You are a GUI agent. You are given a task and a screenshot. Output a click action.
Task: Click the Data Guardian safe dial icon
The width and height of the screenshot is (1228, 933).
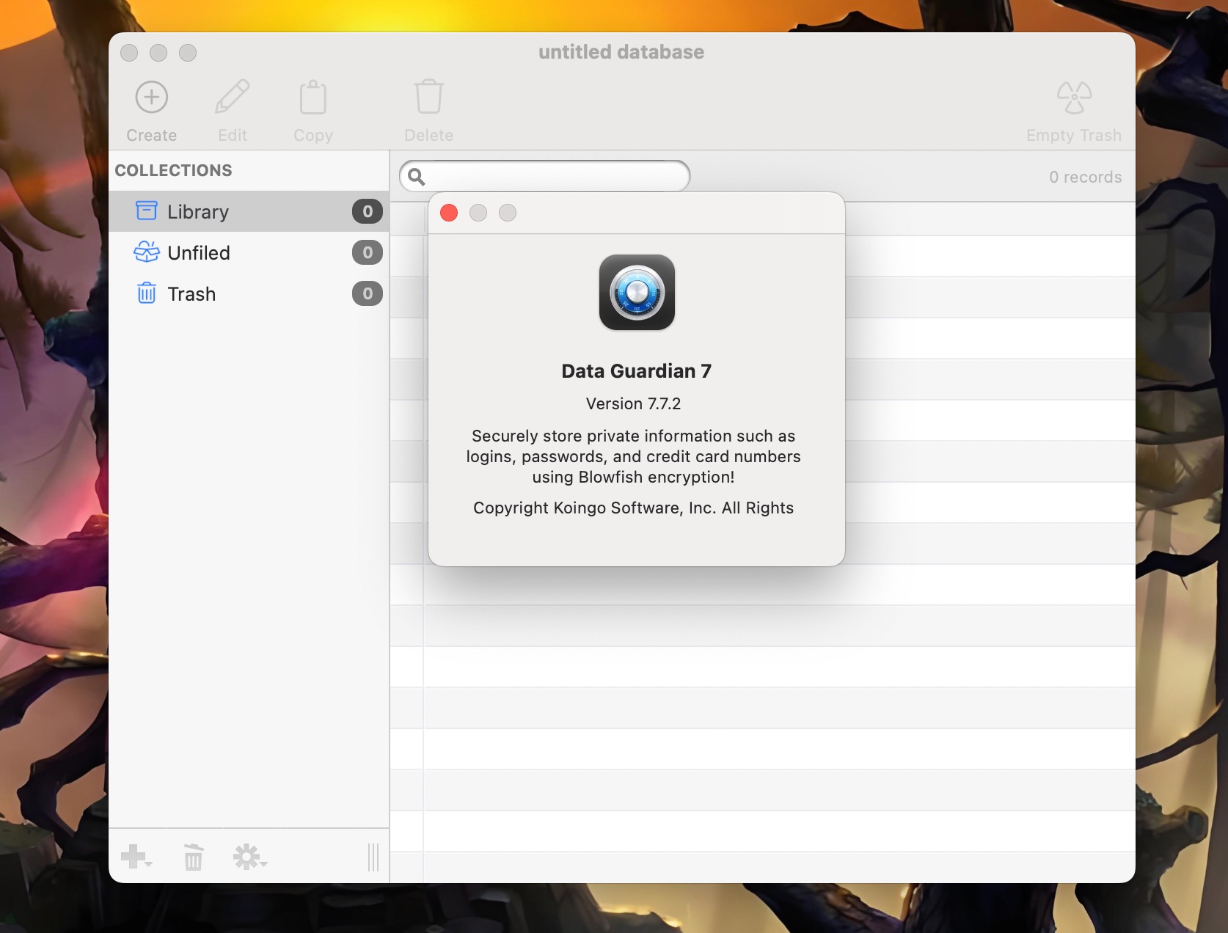[x=637, y=293]
